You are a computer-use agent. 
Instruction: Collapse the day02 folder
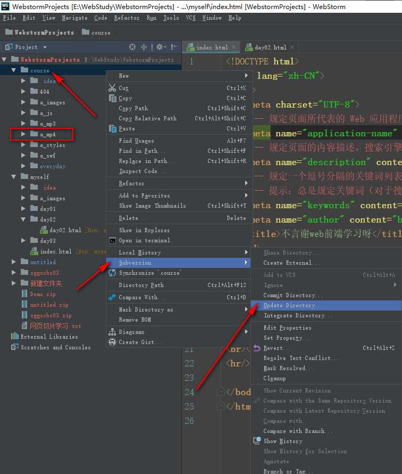23,219
